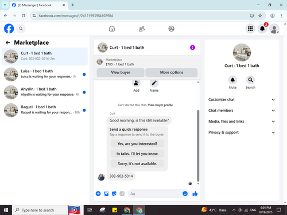Open browser site info icon in address bar
The image size is (287, 215).
[34, 15]
